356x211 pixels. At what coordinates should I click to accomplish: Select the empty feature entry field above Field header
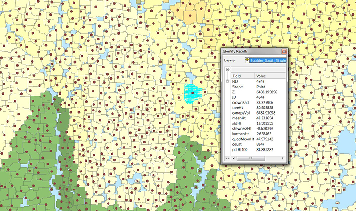[x=258, y=69]
